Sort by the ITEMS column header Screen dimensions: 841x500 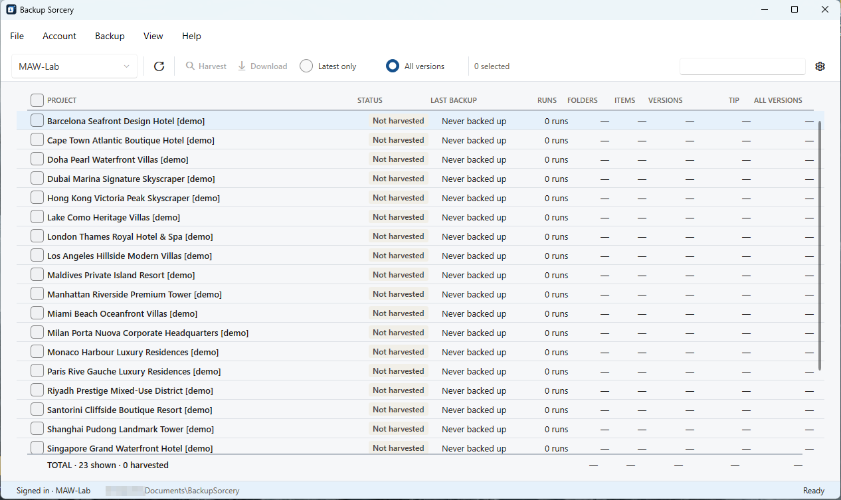[625, 100]
